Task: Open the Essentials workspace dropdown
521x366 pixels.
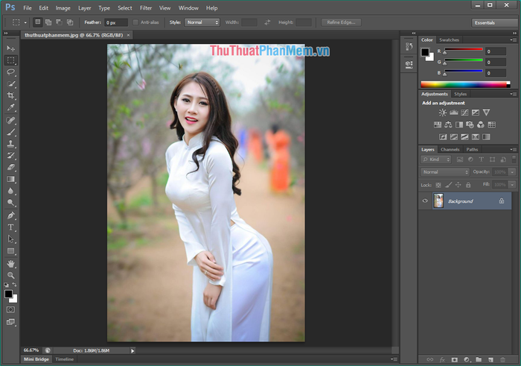Action: click(x=495, y=22)
